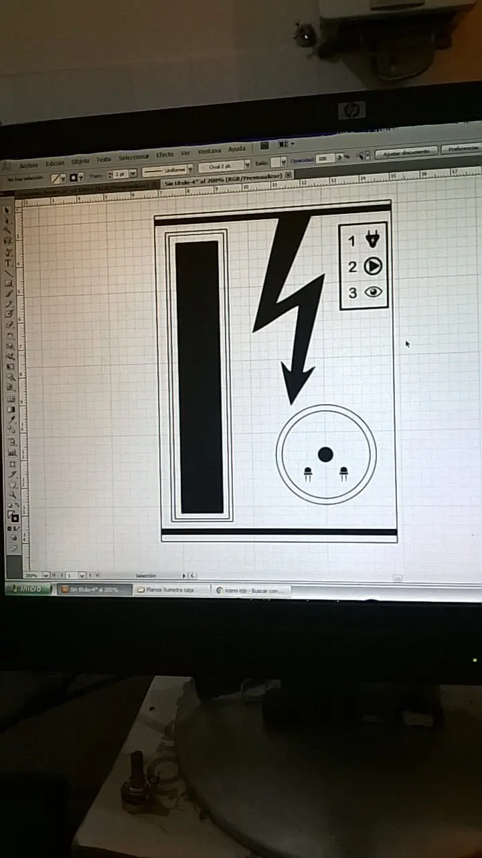This screenshot has width=482, height=858.
Task: Open the Efecto menu
Action: tap(165, 155)
